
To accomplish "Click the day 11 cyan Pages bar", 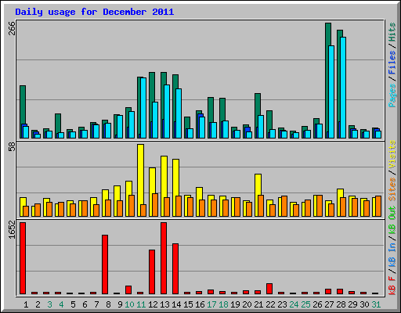I will (x=143, y=108).
